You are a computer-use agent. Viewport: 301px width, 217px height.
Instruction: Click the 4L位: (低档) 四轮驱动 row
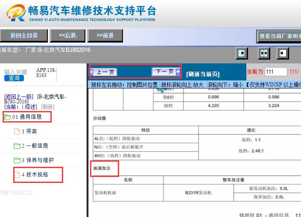pyautogui.click(x=146, y=139)
